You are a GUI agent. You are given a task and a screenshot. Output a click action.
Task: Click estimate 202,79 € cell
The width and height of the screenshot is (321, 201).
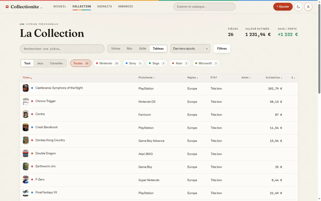[x=275, y=89]
